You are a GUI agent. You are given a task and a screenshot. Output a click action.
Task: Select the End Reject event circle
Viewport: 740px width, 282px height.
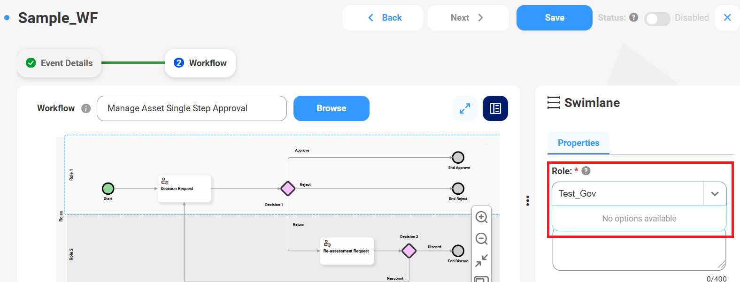[458, 189]
